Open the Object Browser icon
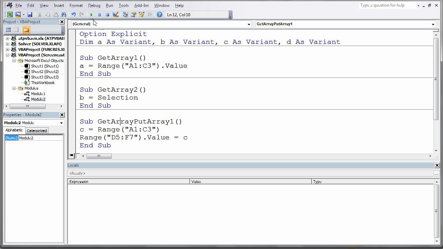 [x=141, y=15]
